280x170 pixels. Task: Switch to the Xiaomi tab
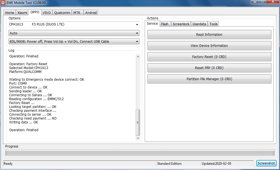(x=22, y=13)
